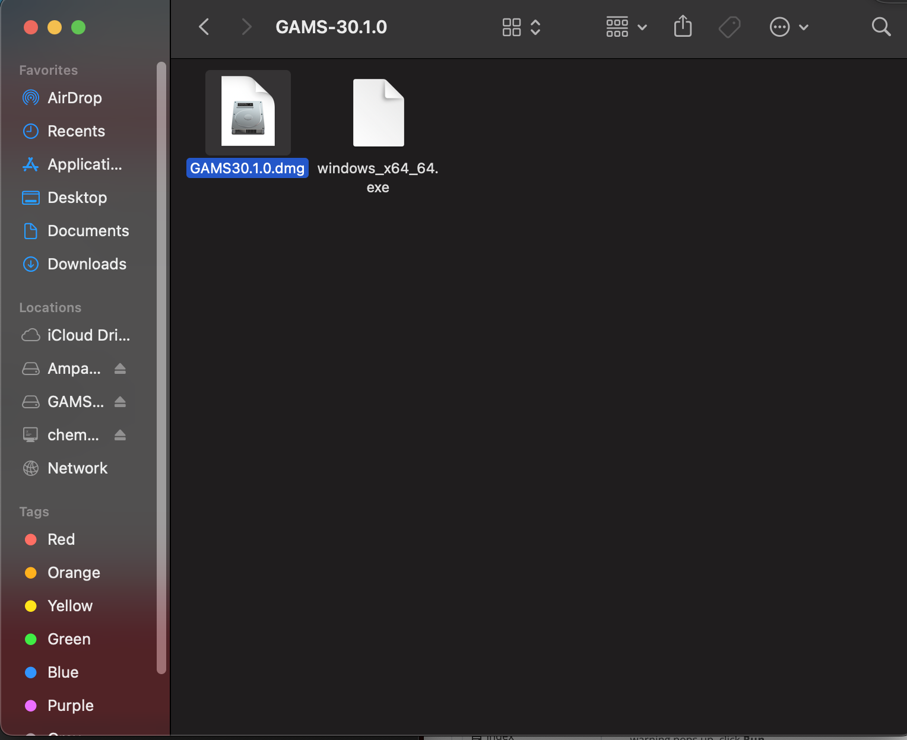
Task: Open the Ampa... volume in the sidebar
Action: (x=74, y=369)
